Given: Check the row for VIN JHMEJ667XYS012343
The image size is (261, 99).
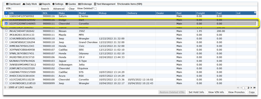Looking at the screenshot, I should tap(6, 46).
